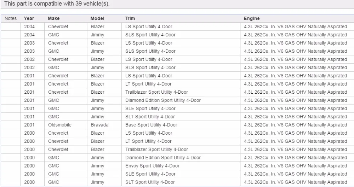The image size is (354, 187).
Task: Click the Year column header
Action: tap(29, 18)
